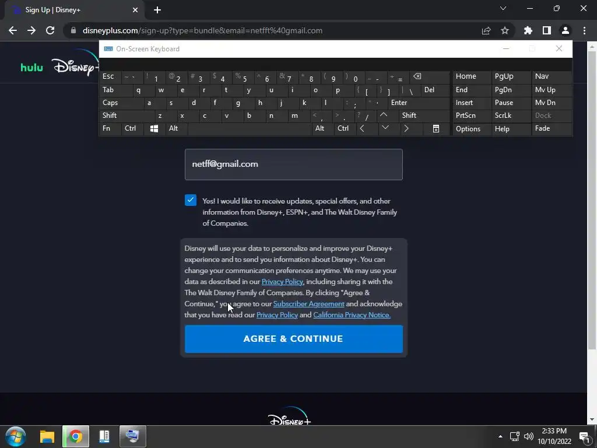Toggle the Caps key on keyboard
The image size is (597, 448).
[121, 103]
